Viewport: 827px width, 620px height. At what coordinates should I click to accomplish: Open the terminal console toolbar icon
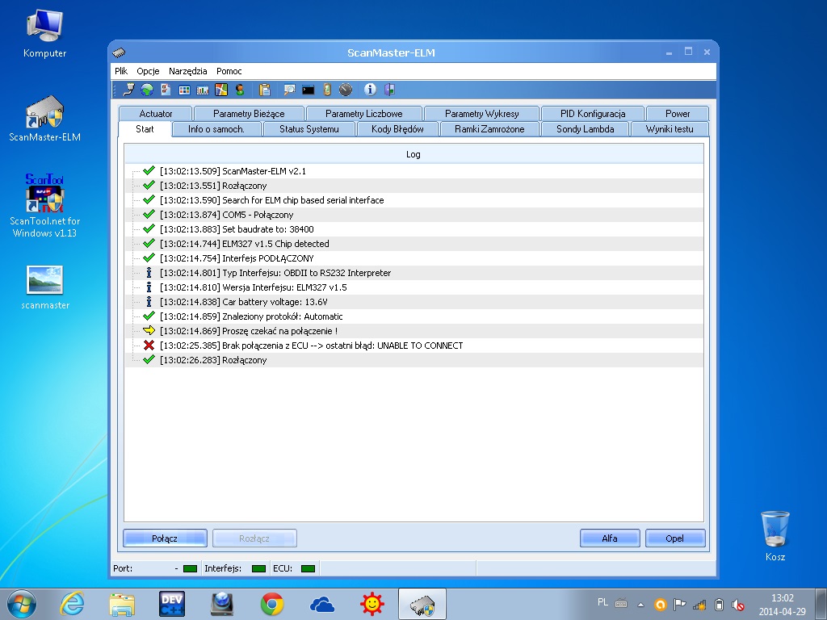point(309,90)
